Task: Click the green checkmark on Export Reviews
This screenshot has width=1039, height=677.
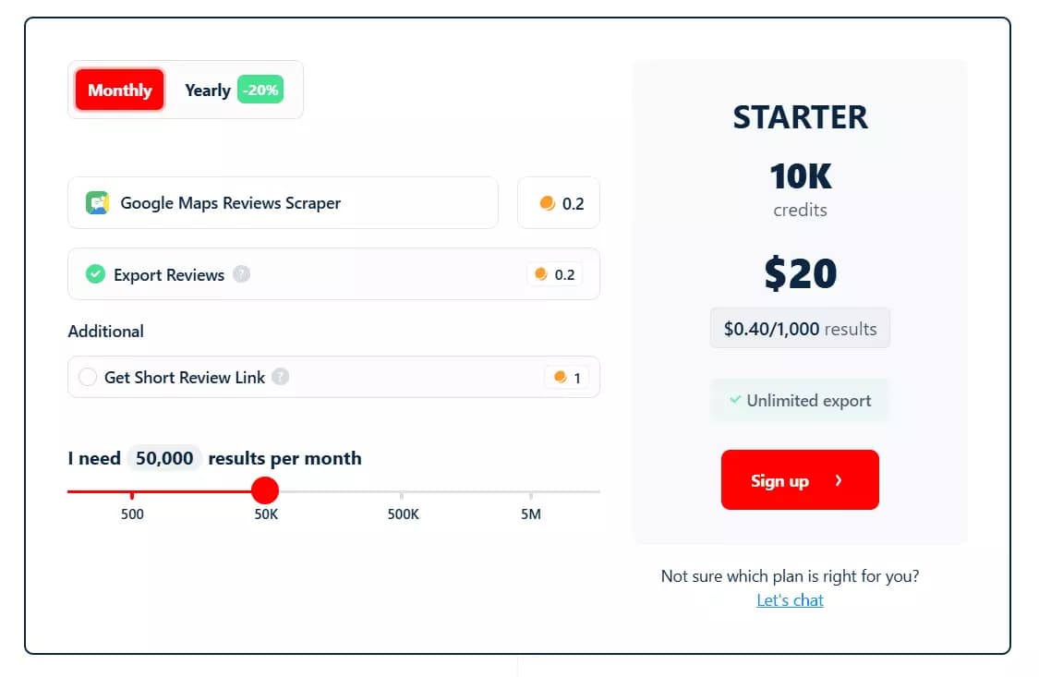Action: pyautogui.click(x=95, y=274)
